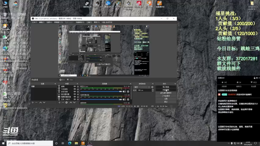Adjust the second mixer channel volume slider
Viewport: 260px width, 146px height.
(x=101, y=100)
